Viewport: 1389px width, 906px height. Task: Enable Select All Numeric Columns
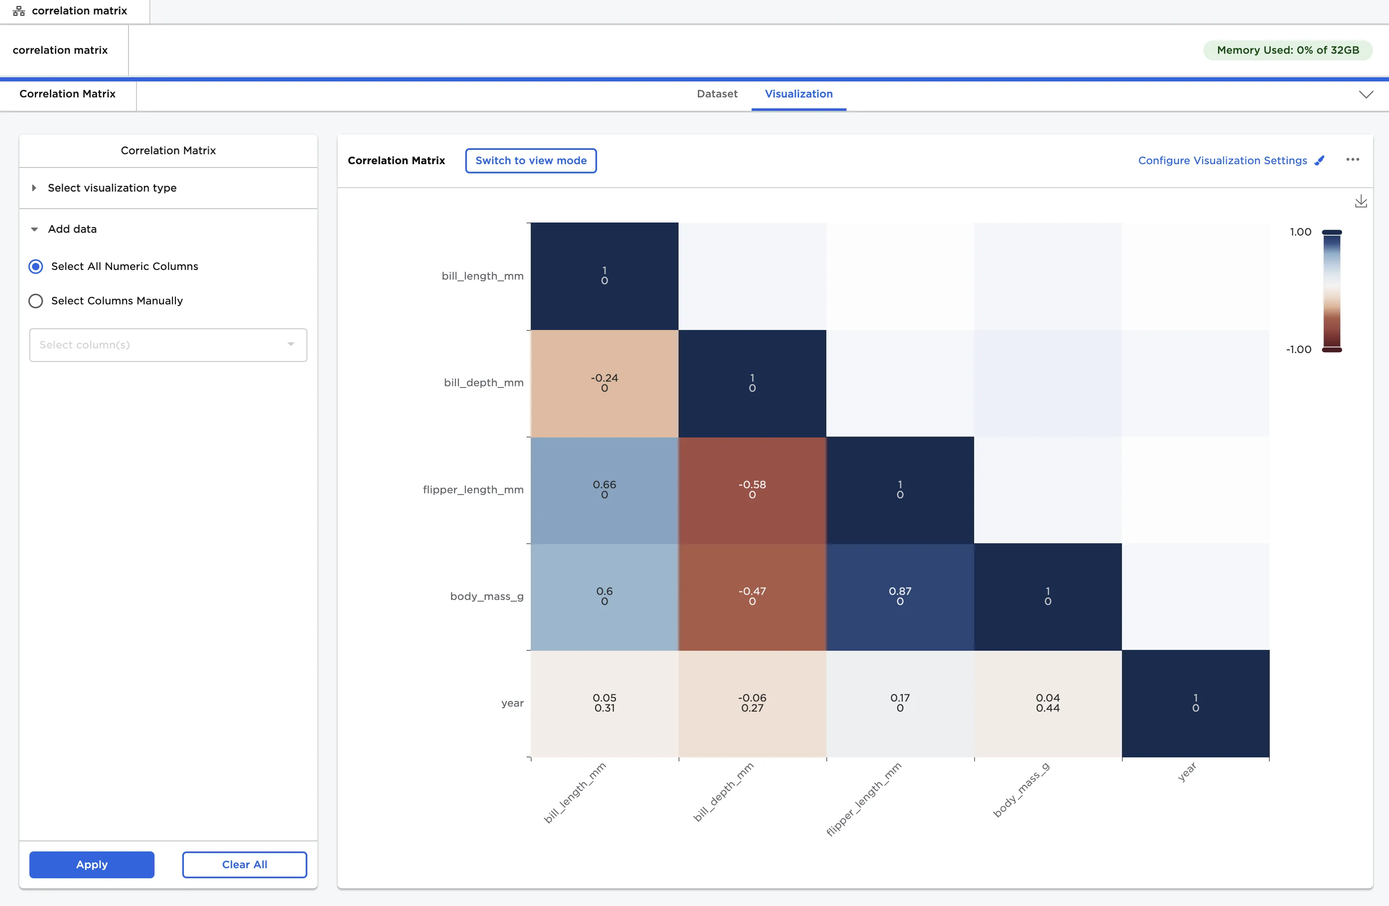[x=35, y=266]
